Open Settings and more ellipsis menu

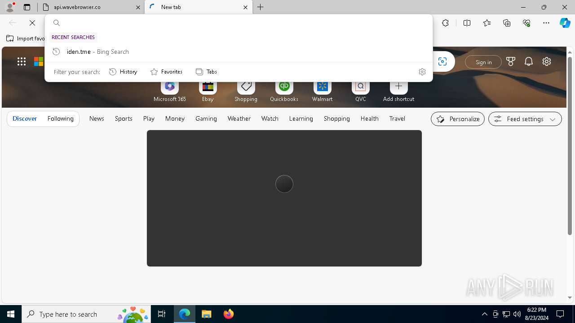(x=546, y=23)
